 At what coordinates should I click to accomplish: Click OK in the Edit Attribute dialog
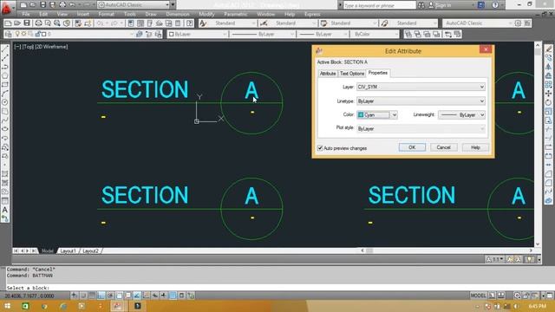click(412, 147)
